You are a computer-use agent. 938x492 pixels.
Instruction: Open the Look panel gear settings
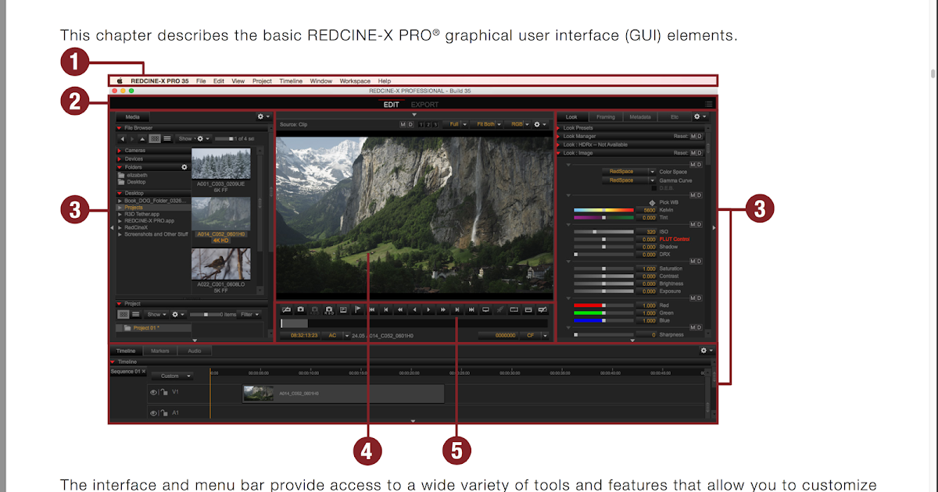tap(700, 116)
